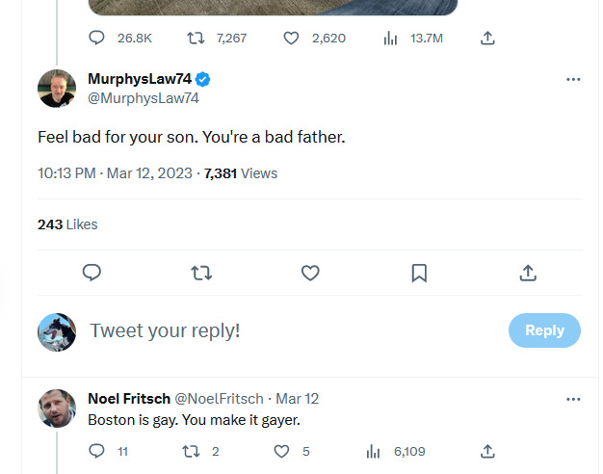Focus the 'Tweet your reply!' field
Image resolution: width=603 pixels, height=474 pixels.
pos(289,330)
